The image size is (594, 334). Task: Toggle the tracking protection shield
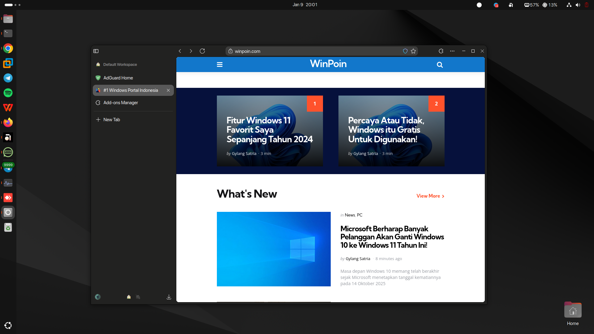tap(405, 51)
